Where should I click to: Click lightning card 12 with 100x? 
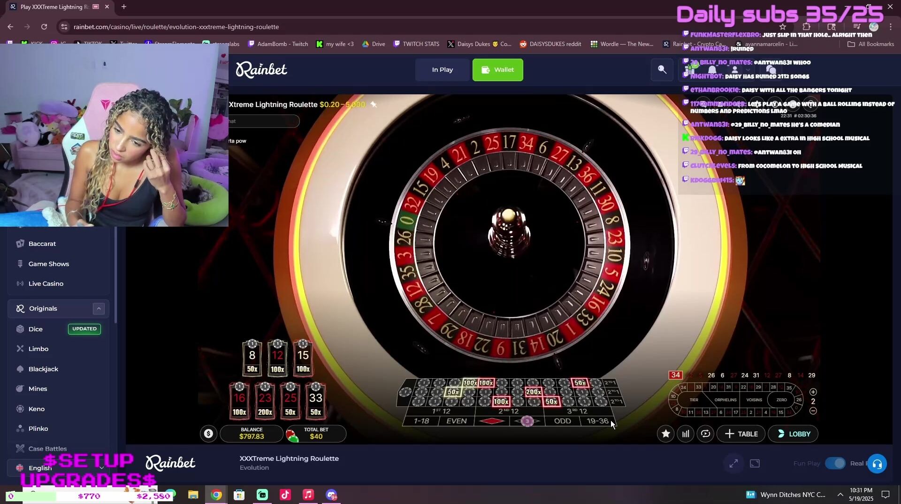[278, 358]
